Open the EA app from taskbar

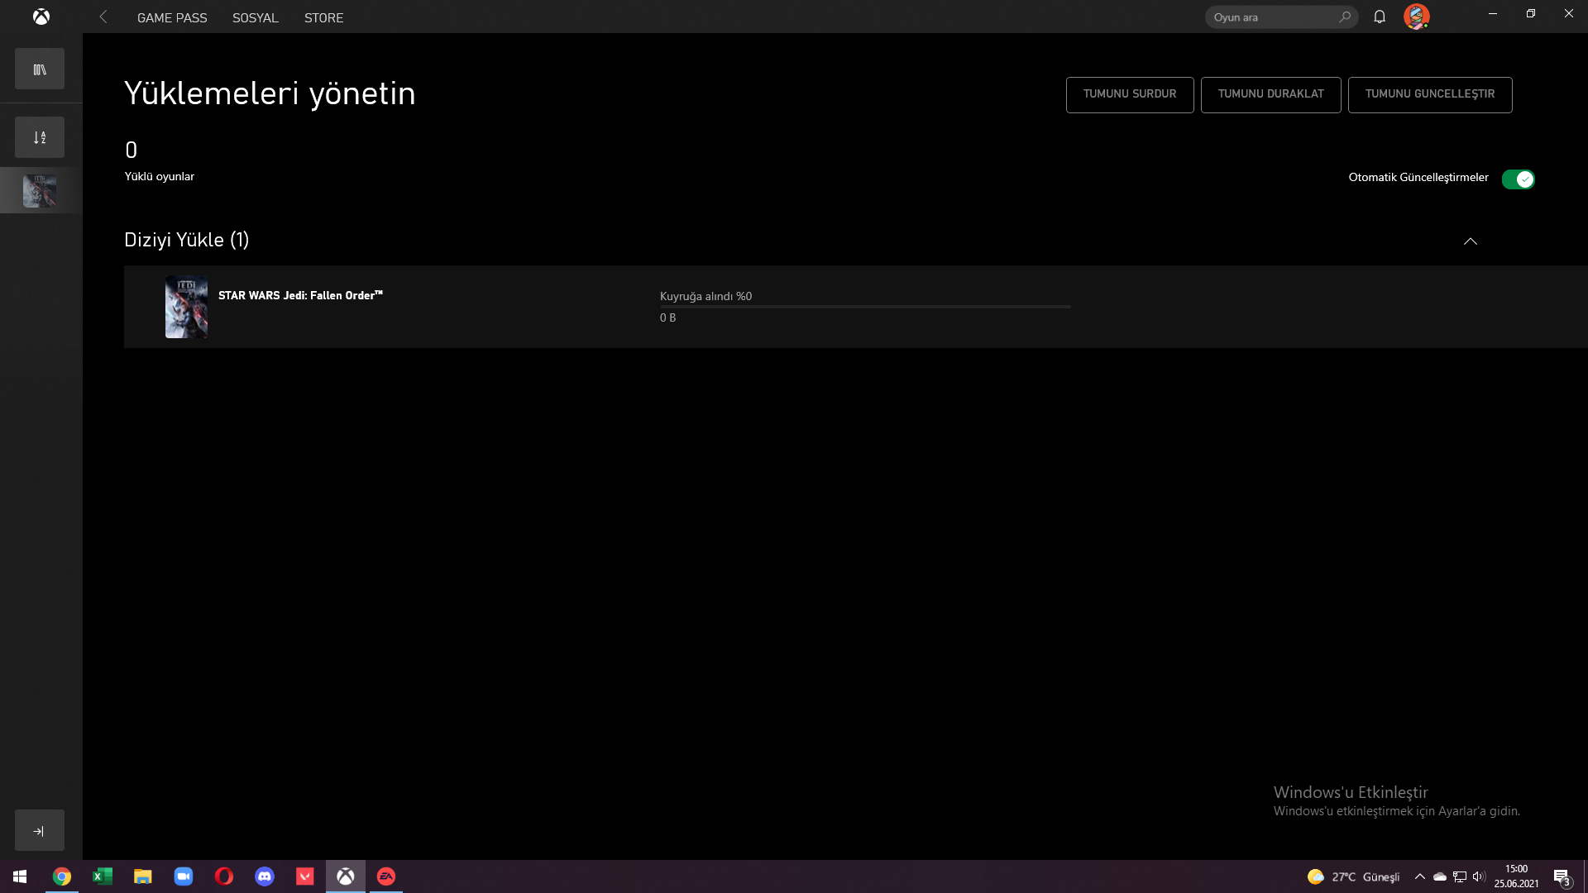click(x=385, y=876)
